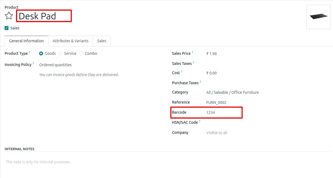Open the Sales tab
The height and width of the screenshot is (178, 333).
point(102,41)
